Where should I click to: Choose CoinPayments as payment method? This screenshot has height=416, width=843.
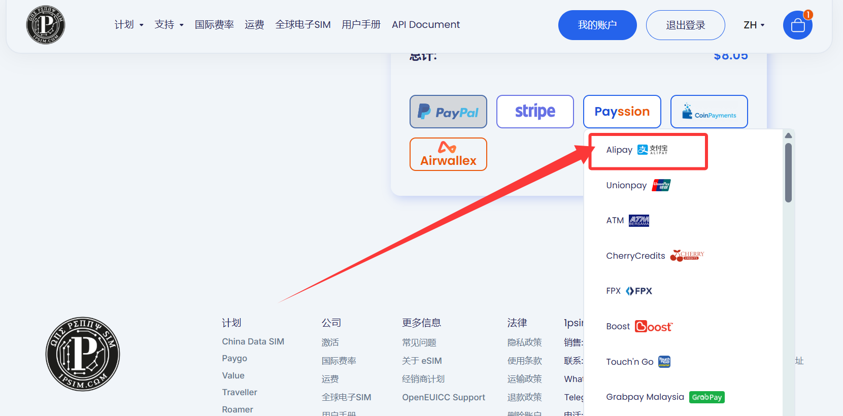[x=709, y=112]
